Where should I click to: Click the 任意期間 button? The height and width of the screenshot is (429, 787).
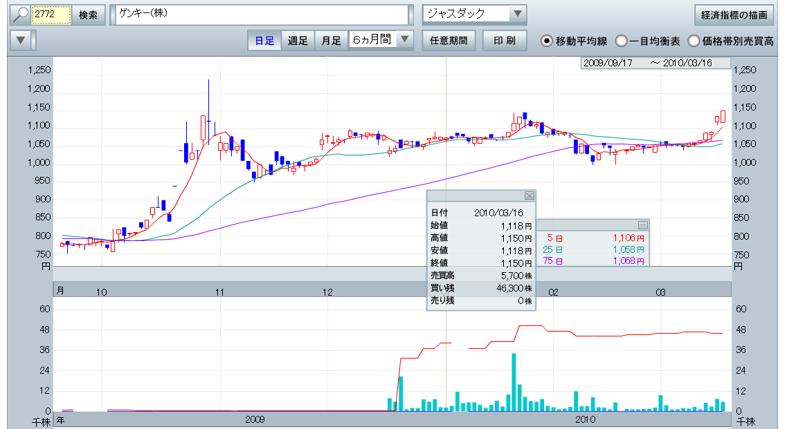448,41
